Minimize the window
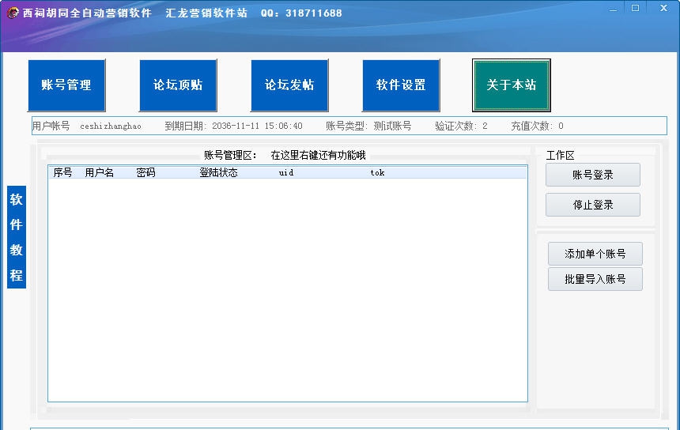 [613, 9]
